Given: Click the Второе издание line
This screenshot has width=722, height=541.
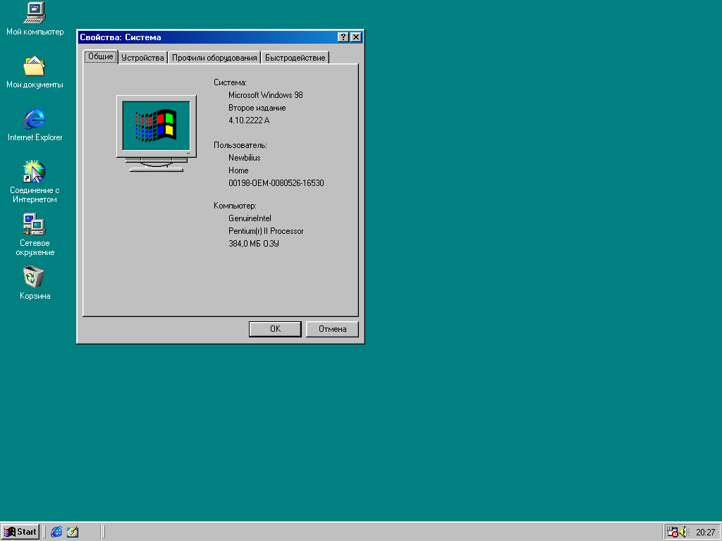Looking at the screenshot, I should (x=257, y=108).
